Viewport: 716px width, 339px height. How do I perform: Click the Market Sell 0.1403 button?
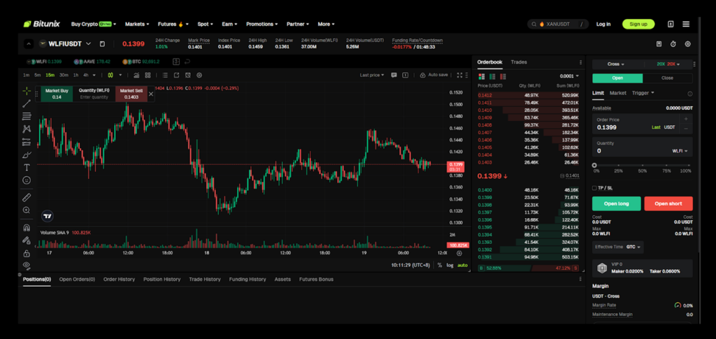(131, 94)
